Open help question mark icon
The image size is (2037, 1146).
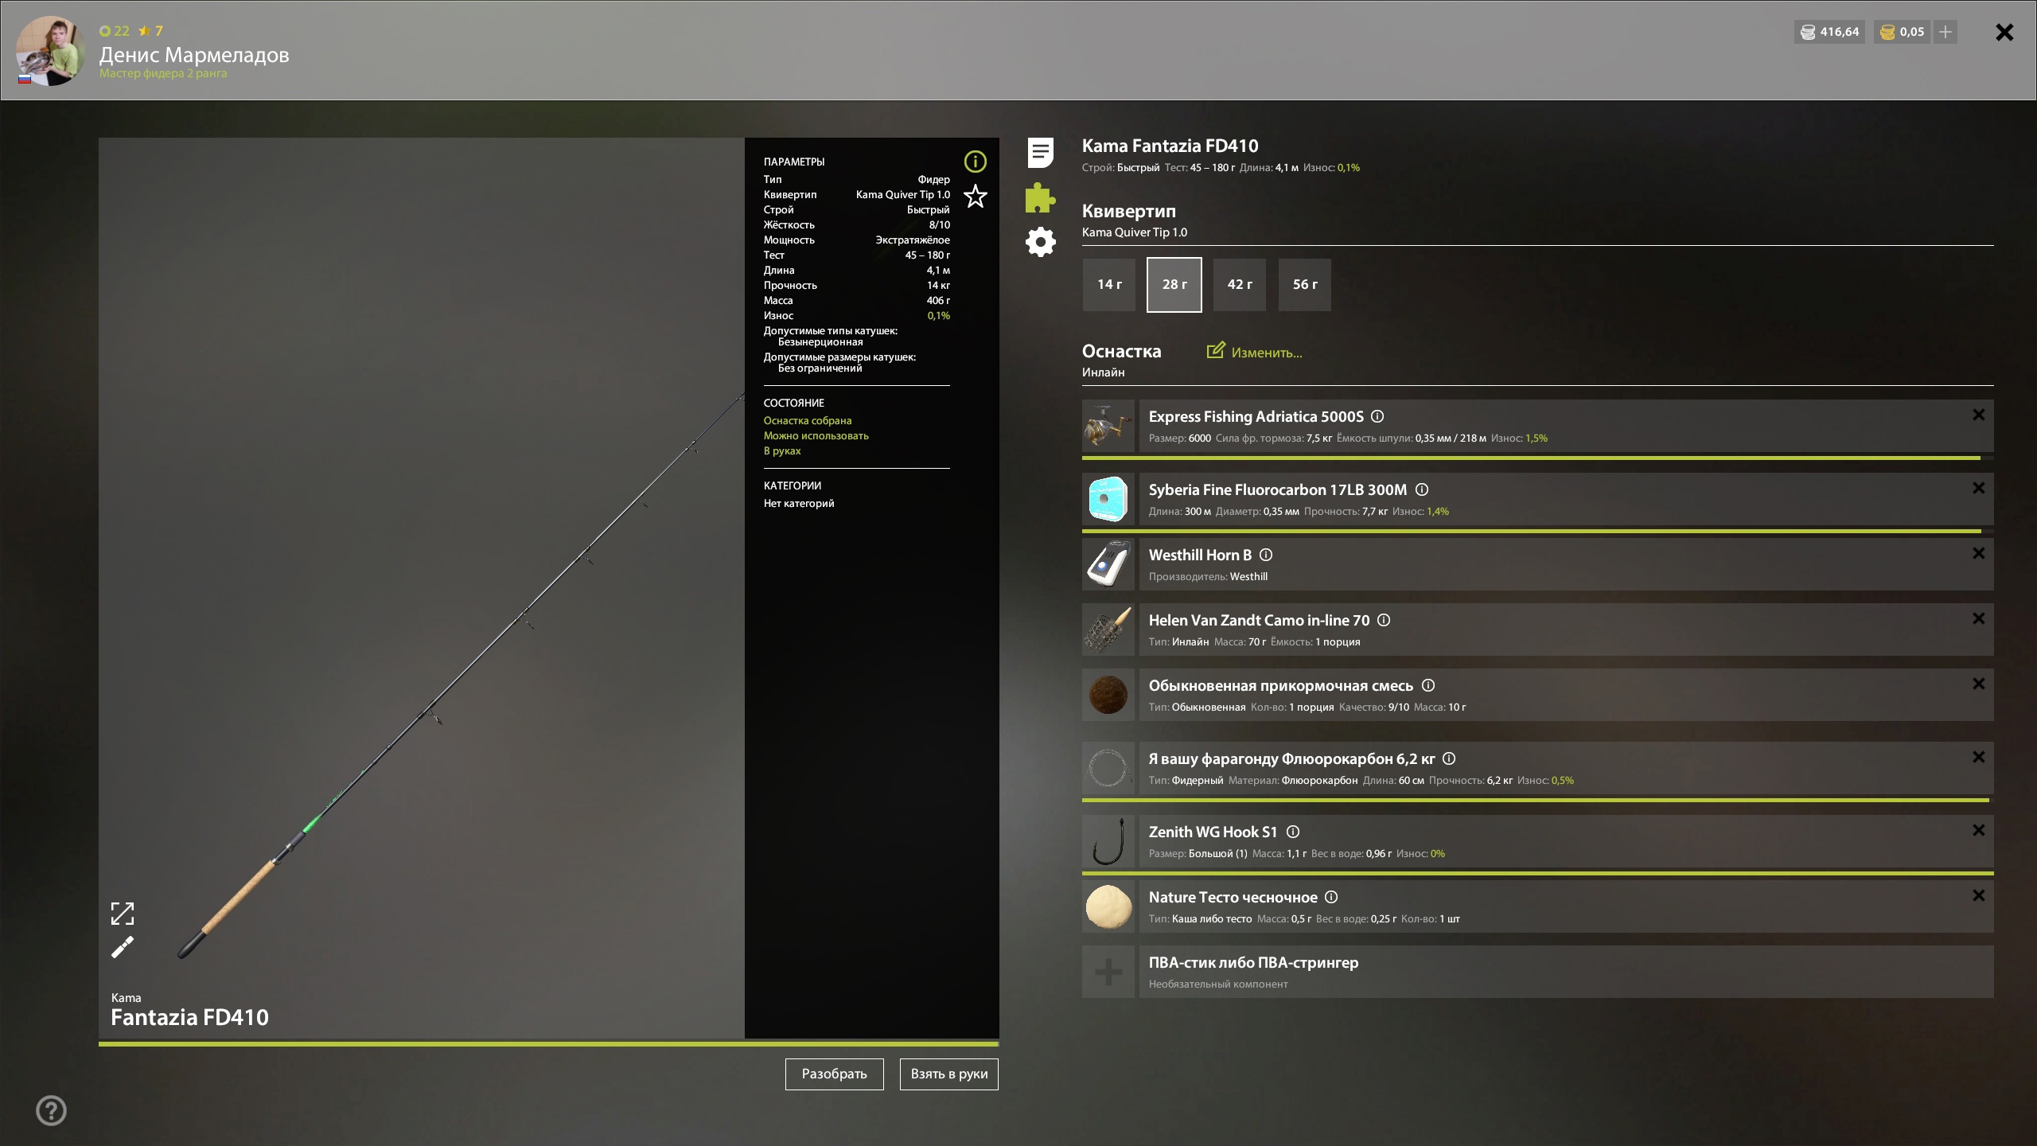pyautogui.click(x=51, y=1110)
